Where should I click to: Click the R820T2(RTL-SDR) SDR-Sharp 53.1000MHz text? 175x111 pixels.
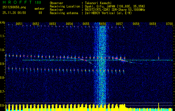115,10
